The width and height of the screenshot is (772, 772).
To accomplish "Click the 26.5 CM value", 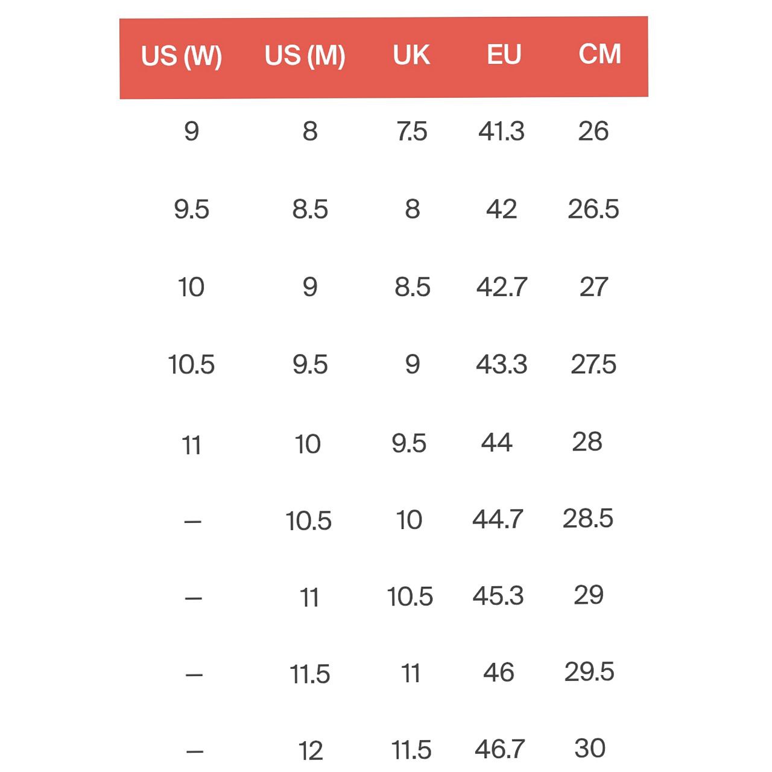I will pos(593,209).
